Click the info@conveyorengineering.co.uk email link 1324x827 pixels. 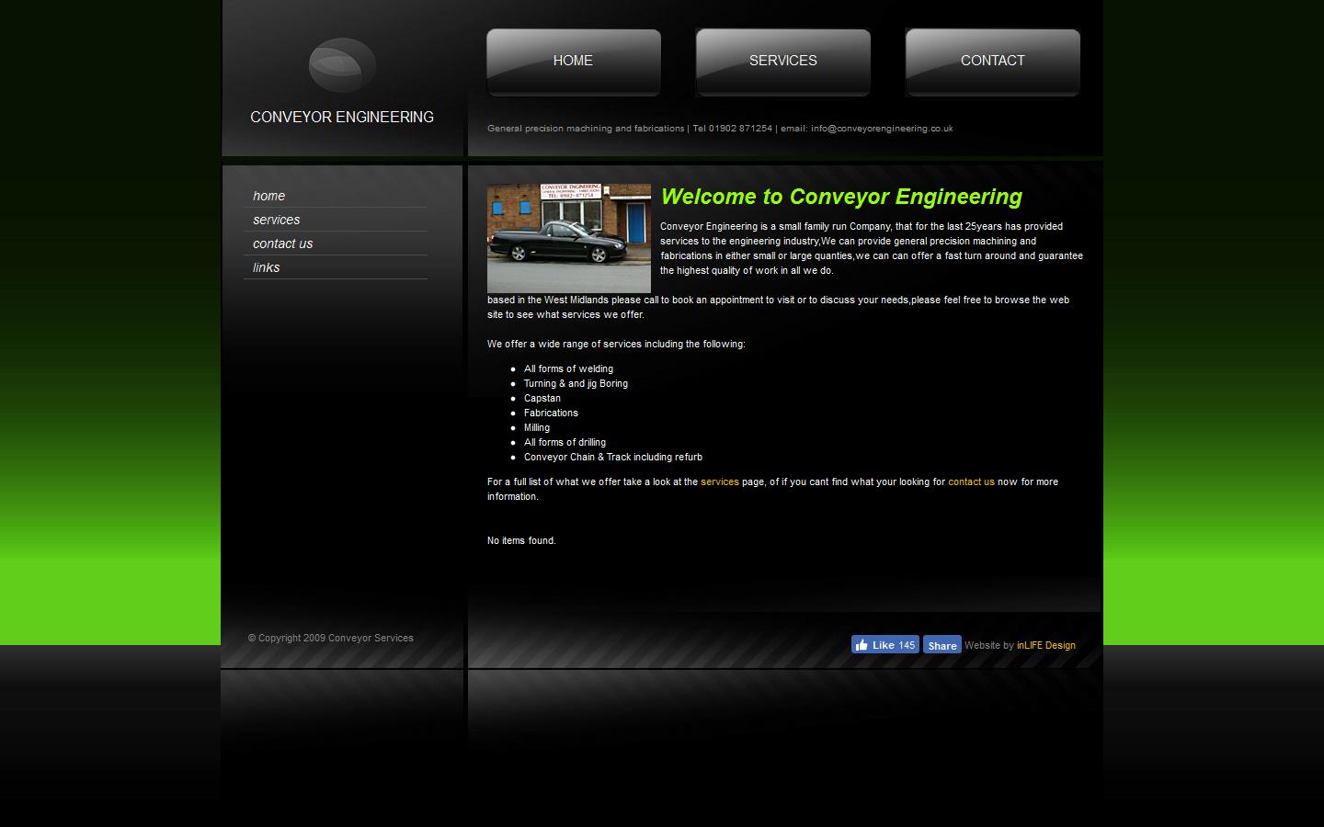tap(880, 129)
